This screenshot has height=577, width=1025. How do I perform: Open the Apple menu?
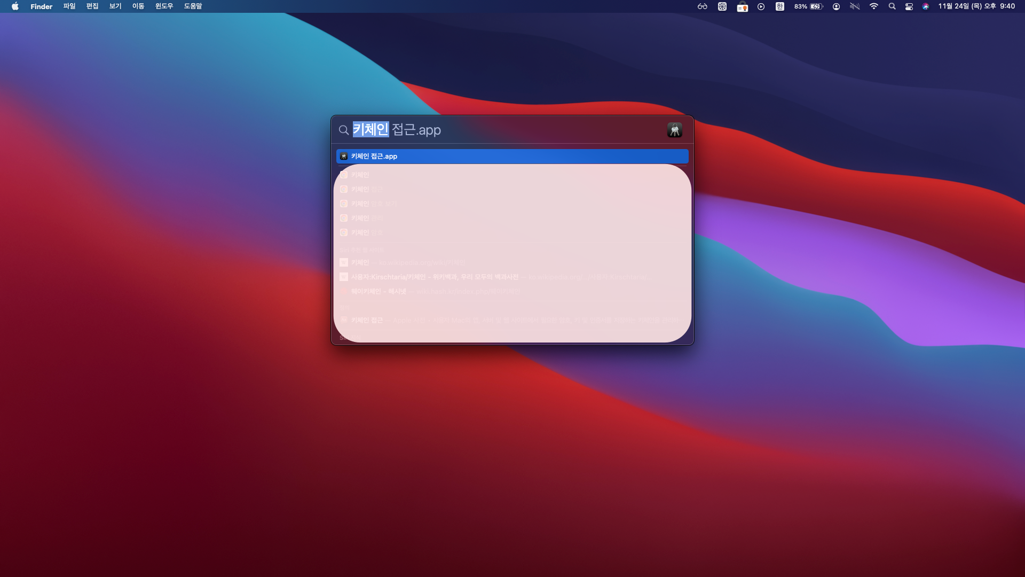15,6
